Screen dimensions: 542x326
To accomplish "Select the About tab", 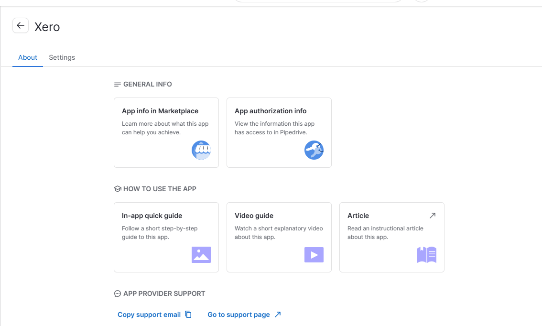I will [x=28, y=57].
